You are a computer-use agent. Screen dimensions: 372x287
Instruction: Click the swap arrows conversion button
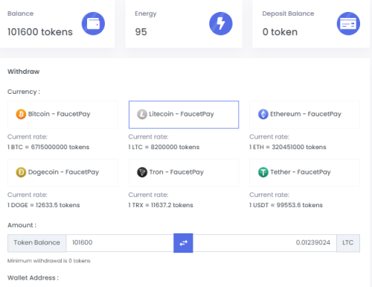pos(183,243)
